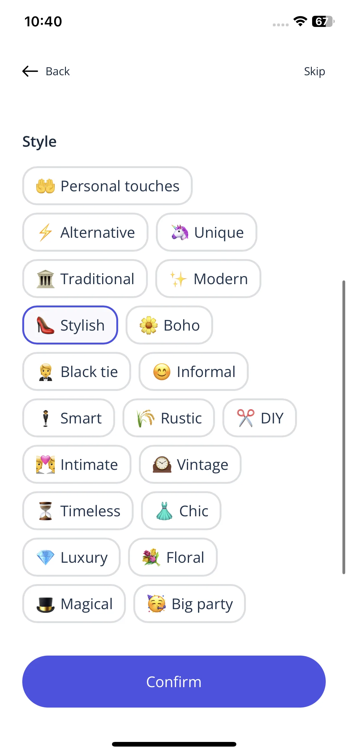Confirm the style selection

[x=174, y=682]
